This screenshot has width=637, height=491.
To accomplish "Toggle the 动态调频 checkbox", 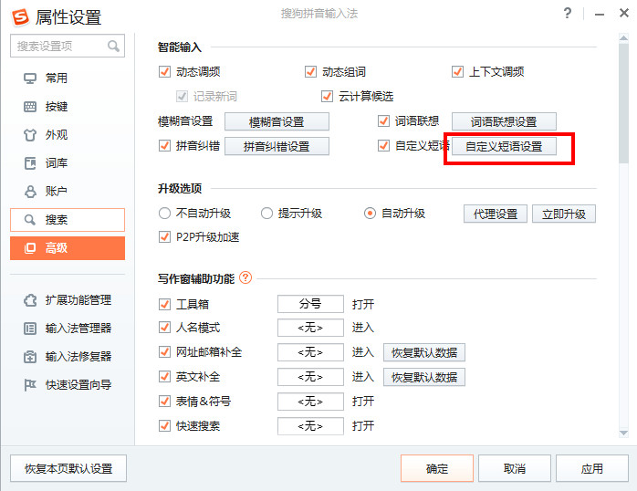I will click(165, 72).
